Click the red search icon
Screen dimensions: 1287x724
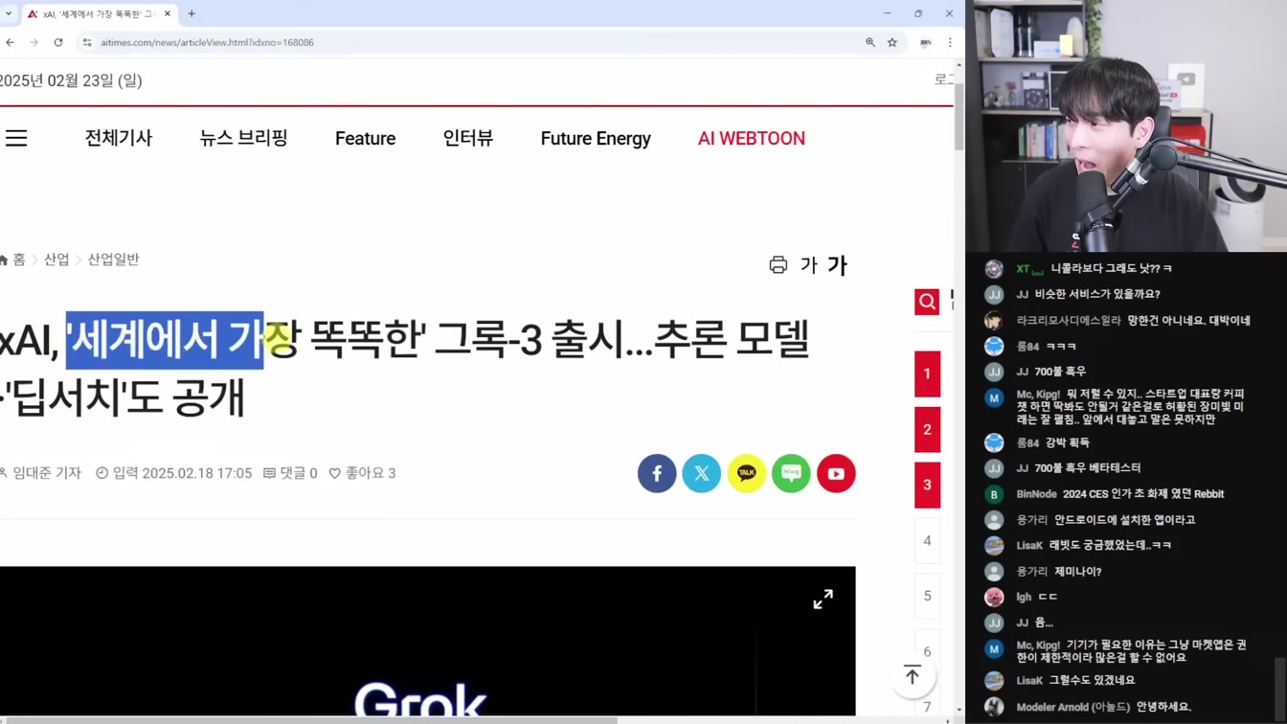click(927, 302)
